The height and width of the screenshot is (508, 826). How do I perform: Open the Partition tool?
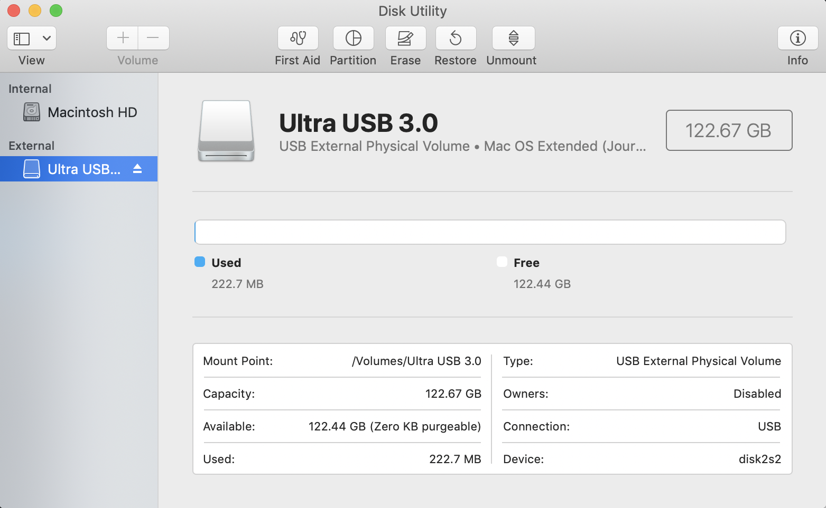click(353, 39)
